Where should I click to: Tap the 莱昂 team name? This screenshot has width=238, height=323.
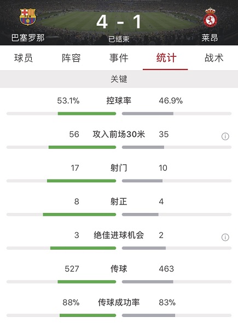(x=210, y=38)
